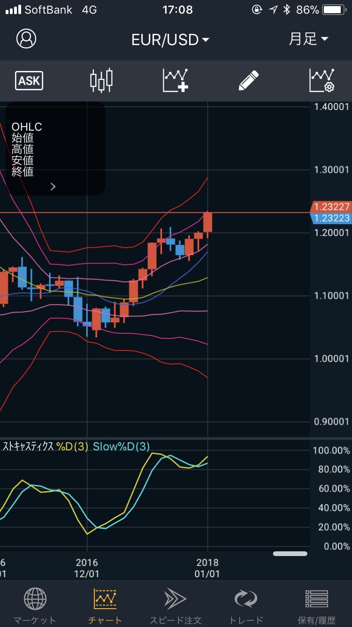Click the battery icon in status bar

[334, 10]
